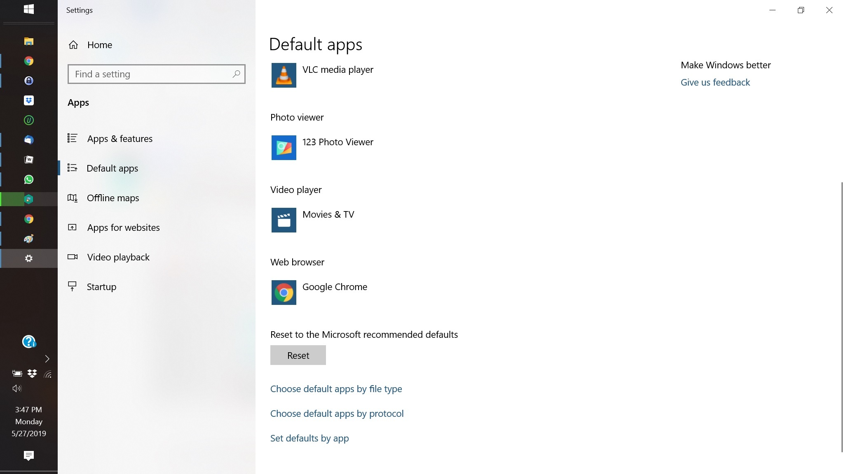Open Choose default apps by protocol
844x474 pixels.
coord(337,414)
